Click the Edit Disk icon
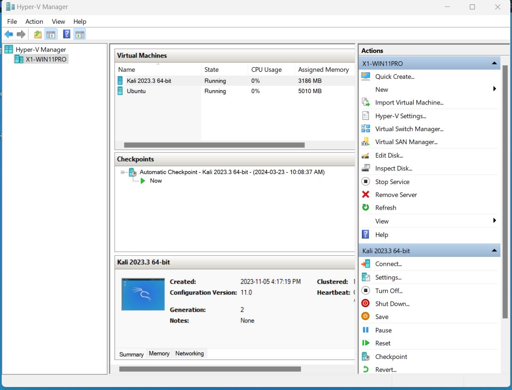 pos(366,155)
